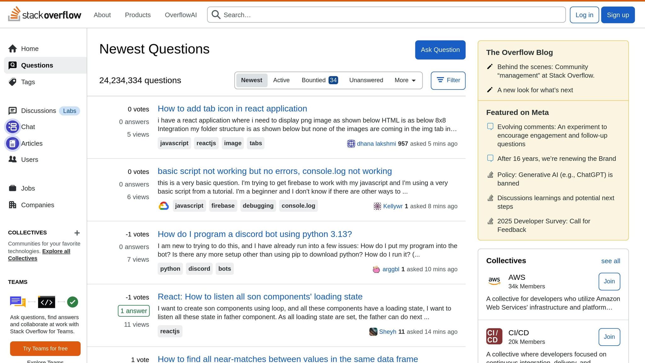Switch to the Unanswered tab
The image size is (645, 363).
coord(366,80)
